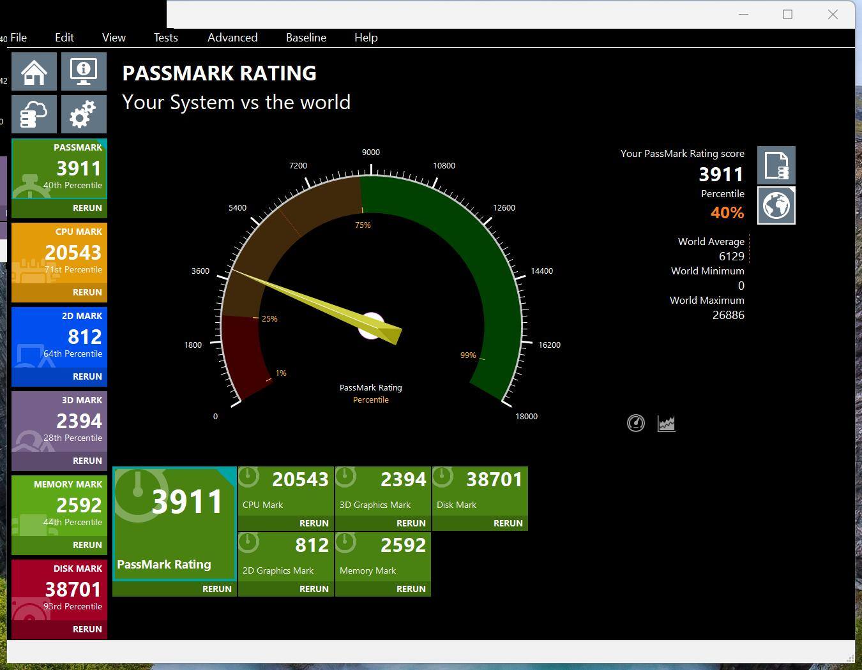Open the System Information monitor icon
This screenshot has height=670, width=862.
84,71
